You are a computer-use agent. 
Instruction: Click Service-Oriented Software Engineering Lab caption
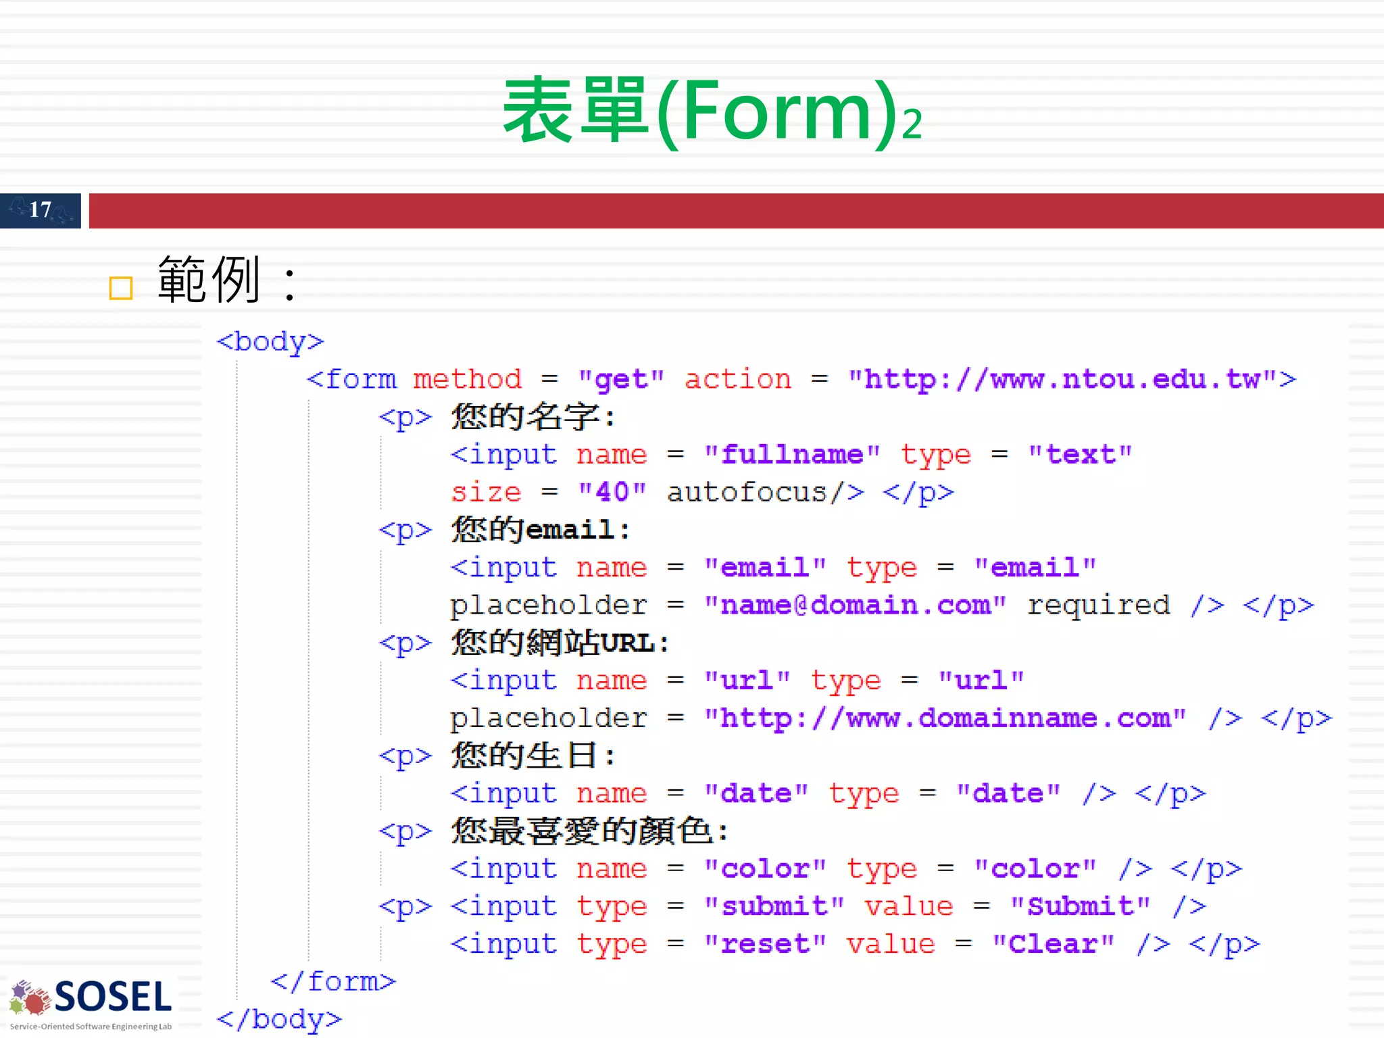point(91,1026)
